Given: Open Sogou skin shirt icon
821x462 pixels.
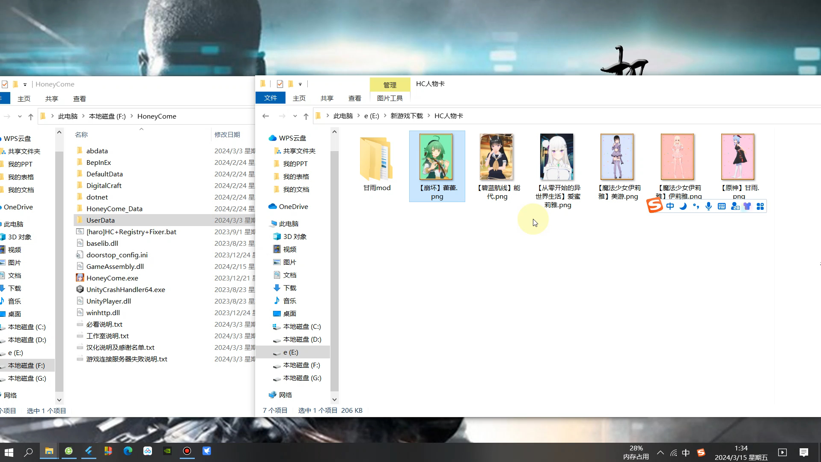Looking at the screenshot, I should click(747, 206).
